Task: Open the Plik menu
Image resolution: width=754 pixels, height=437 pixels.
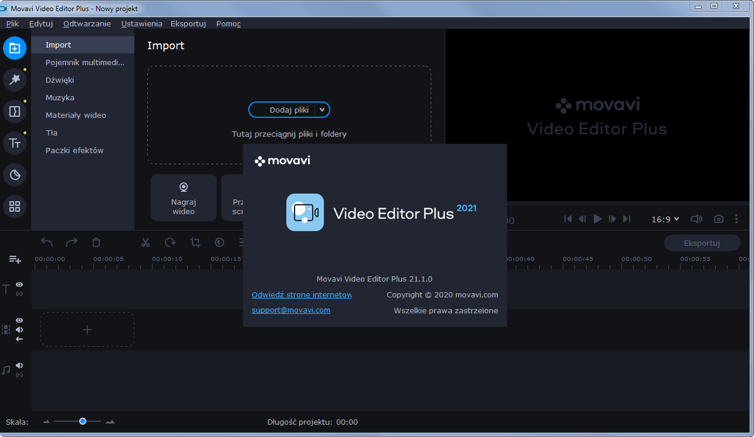Action: coord(12,24)
